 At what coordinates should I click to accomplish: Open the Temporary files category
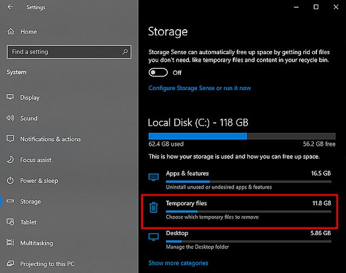click(240, 211)
